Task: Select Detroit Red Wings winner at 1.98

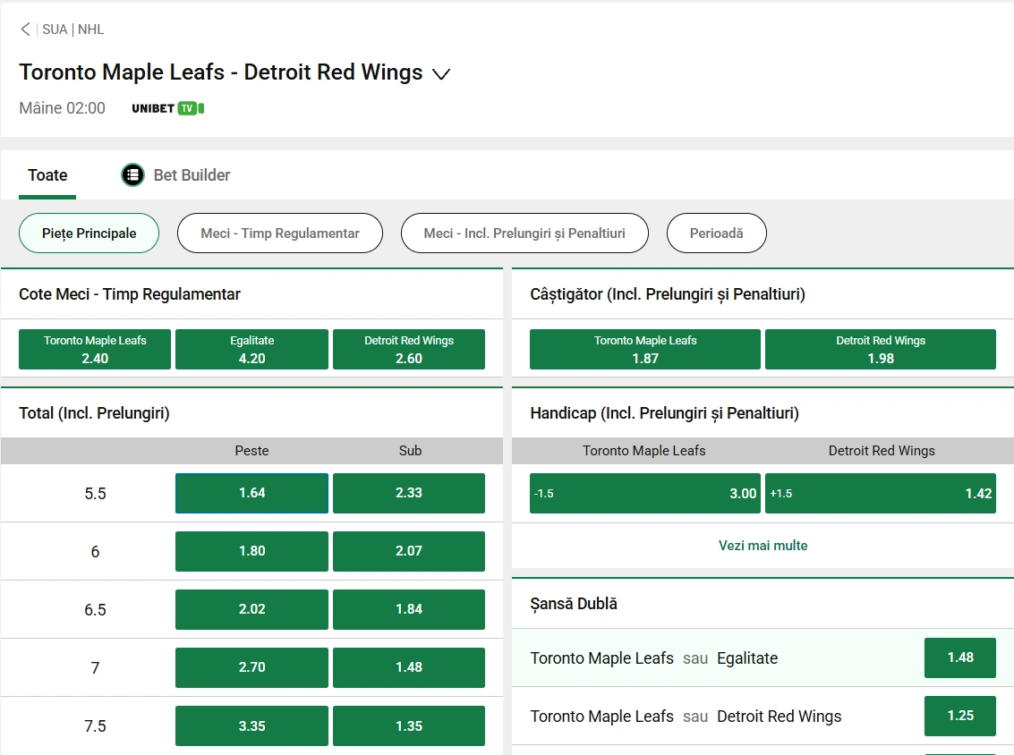Action: [x=881, y=349]
